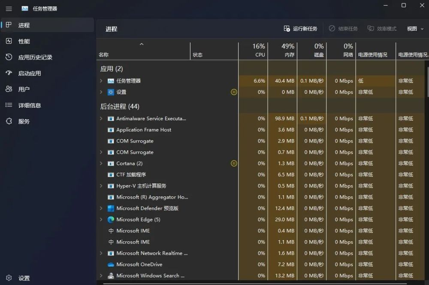Open the 服务 services icon
The height and width of the screenshot is (285, 429).
click(x=9, y=121)
